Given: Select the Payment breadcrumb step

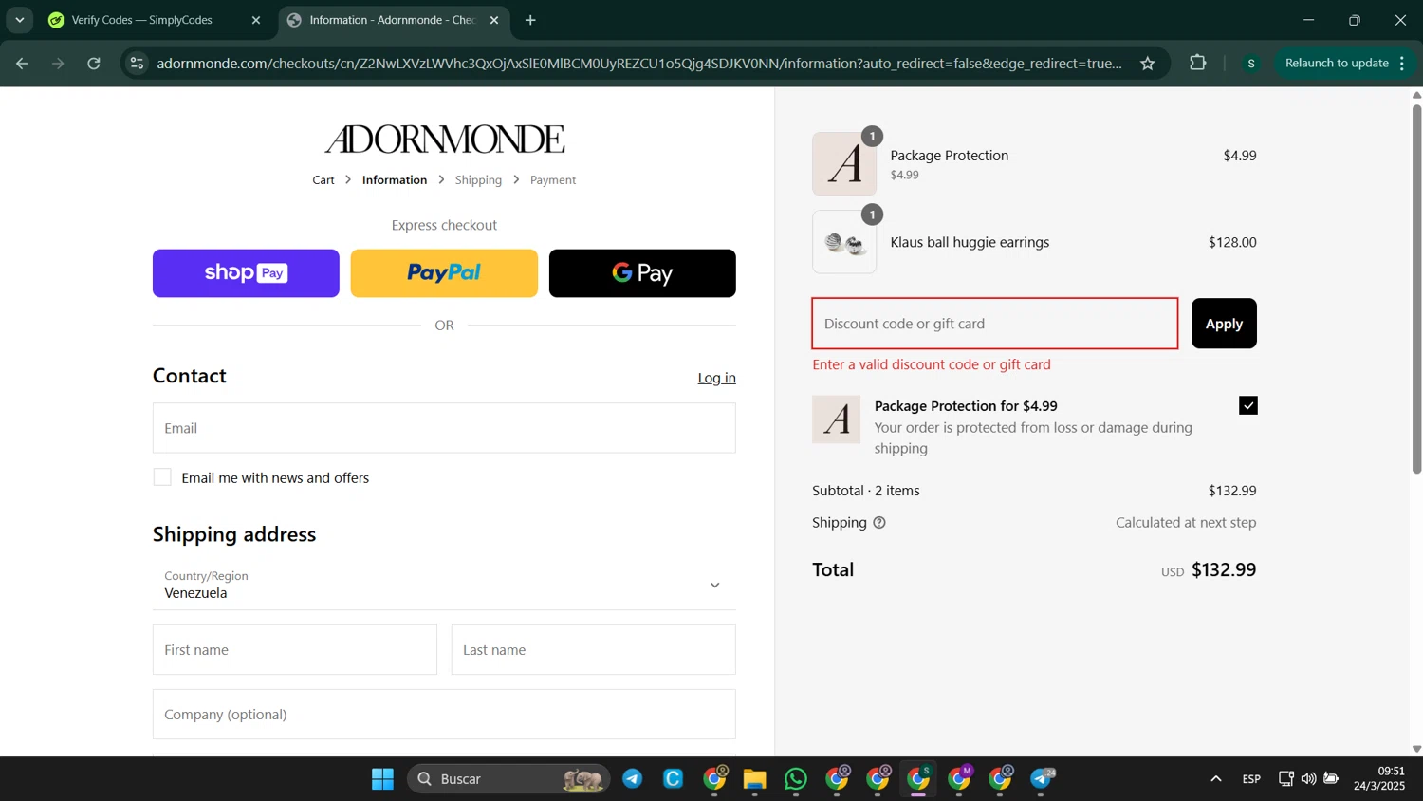Looking at the screenshot, I should [x=553, y=180].
